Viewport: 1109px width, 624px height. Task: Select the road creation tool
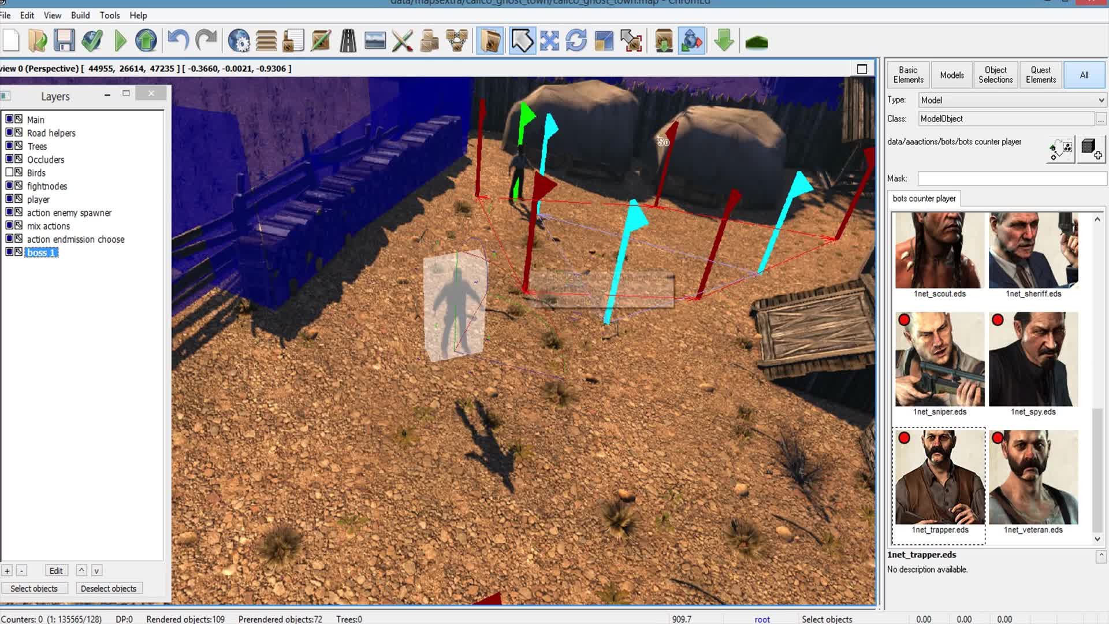pos(347,40)
